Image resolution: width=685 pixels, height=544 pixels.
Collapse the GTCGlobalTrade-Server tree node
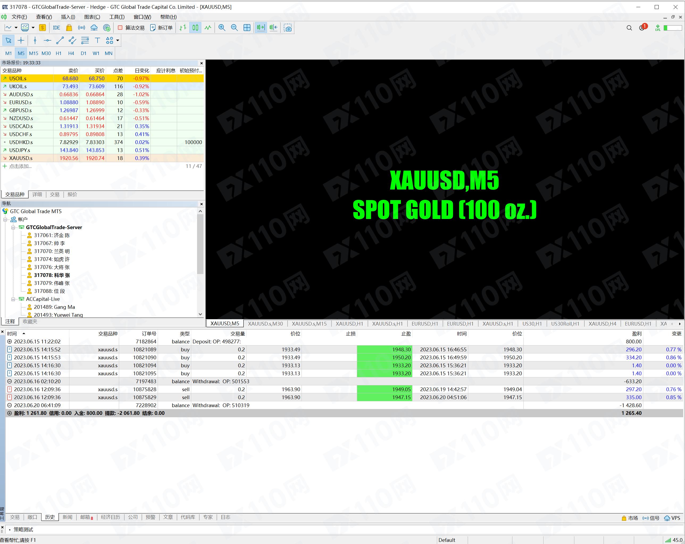pos(13,227)
